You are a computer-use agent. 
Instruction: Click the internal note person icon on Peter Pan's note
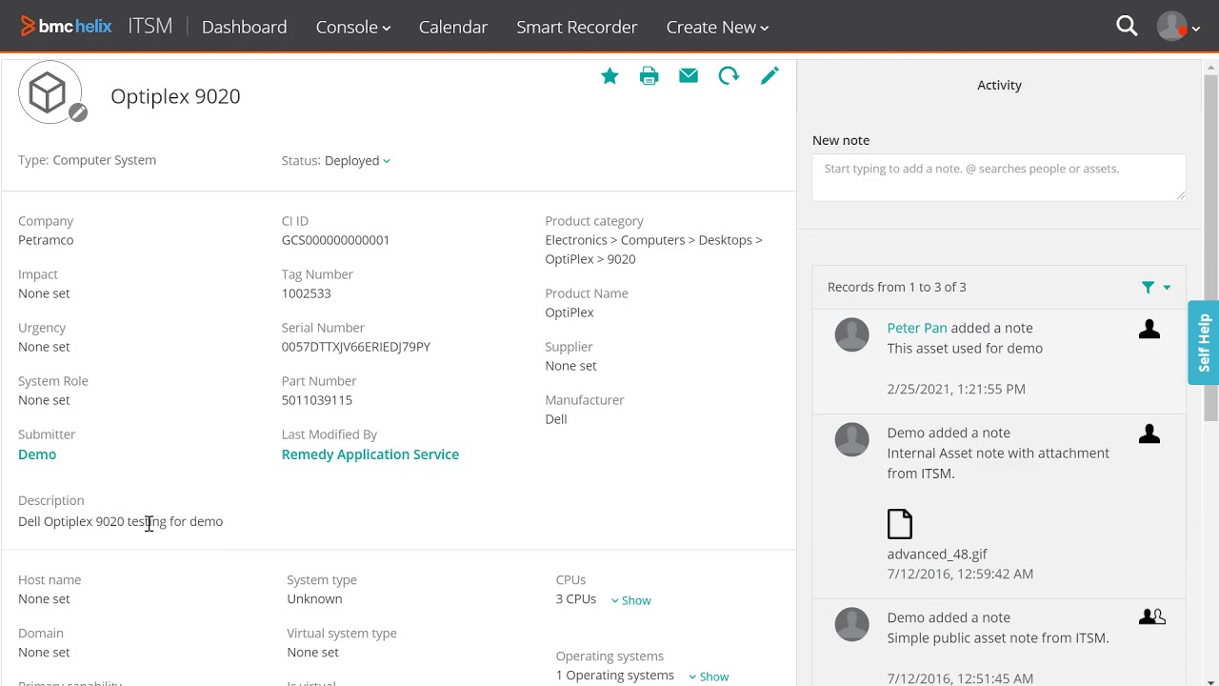coord(1149,330)
